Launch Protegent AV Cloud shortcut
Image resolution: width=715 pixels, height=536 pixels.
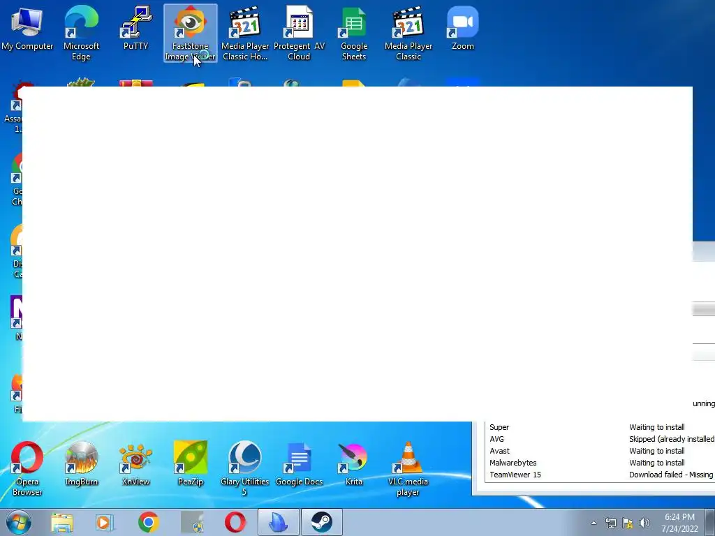[x=299, y=33]
